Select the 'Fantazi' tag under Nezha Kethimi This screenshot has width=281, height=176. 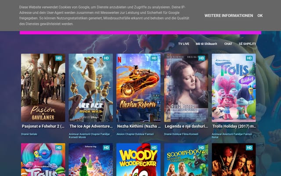click(149, 134)
